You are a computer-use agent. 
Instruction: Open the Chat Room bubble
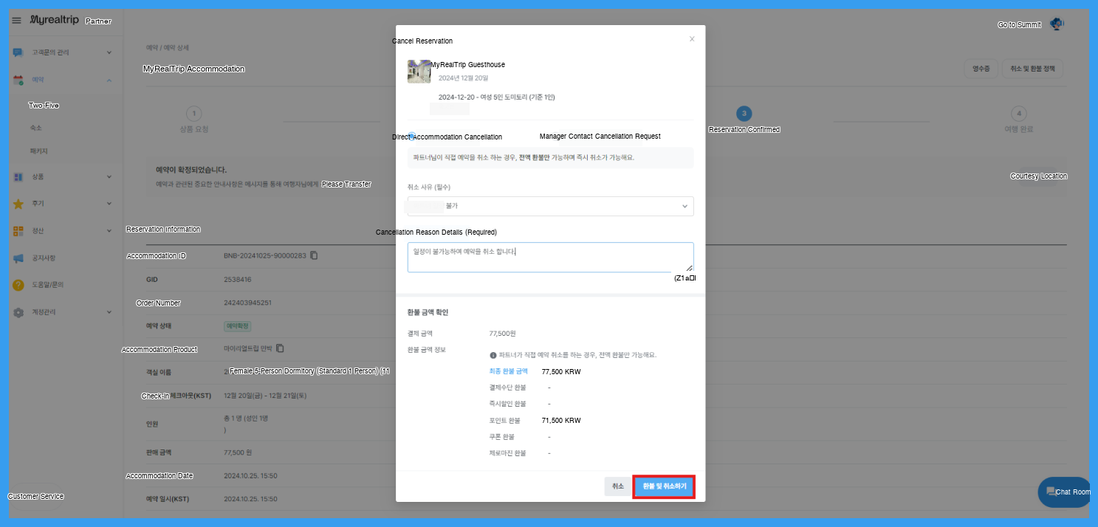click(1064, 492)
